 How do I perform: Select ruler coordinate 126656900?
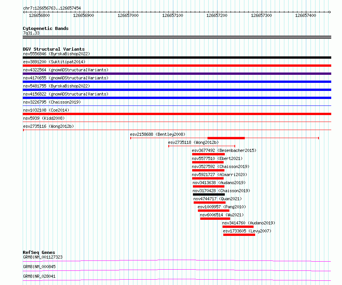[x=83, y=15]
